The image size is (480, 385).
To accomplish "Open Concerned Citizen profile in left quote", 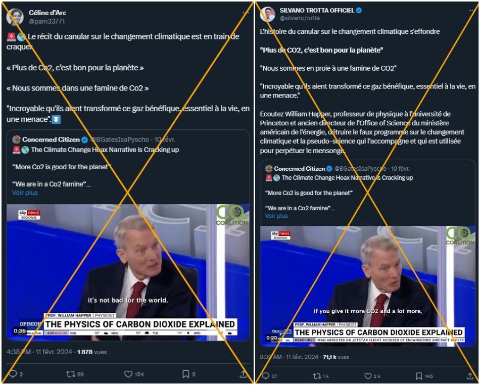I will (51, 139).
